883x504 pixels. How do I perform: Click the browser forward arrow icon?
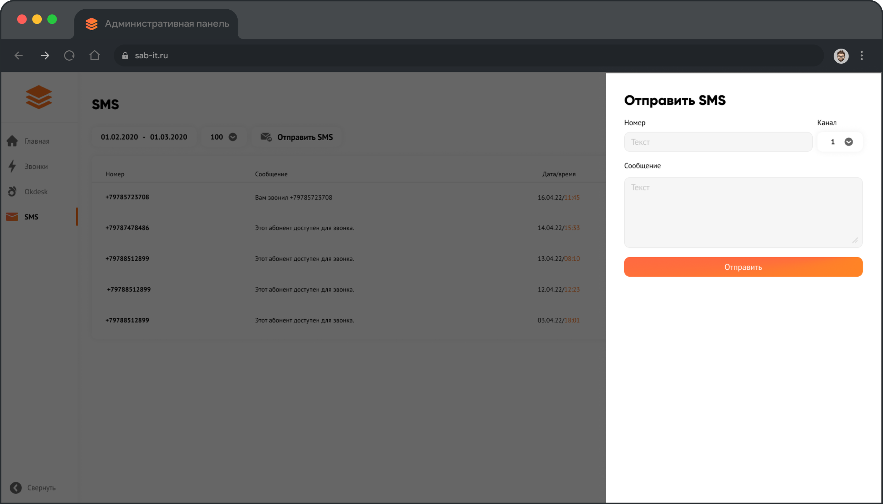click(x=45, y=55)
